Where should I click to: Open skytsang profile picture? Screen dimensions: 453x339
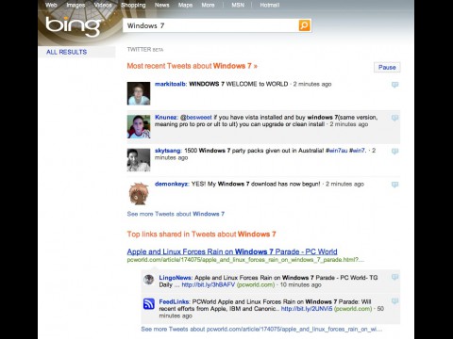pyautogui.click(x=139, y=160)
